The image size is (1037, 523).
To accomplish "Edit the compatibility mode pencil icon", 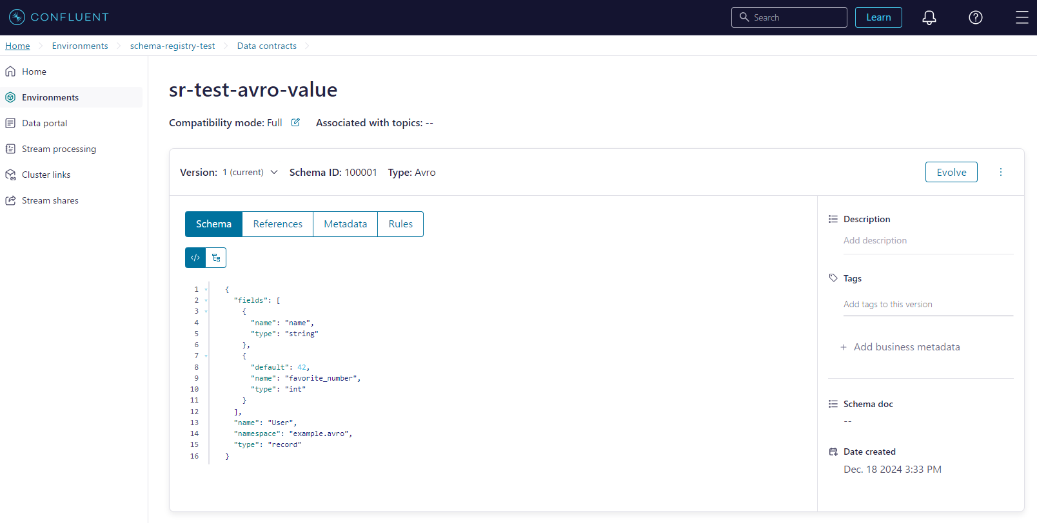I will coord(295,122).
